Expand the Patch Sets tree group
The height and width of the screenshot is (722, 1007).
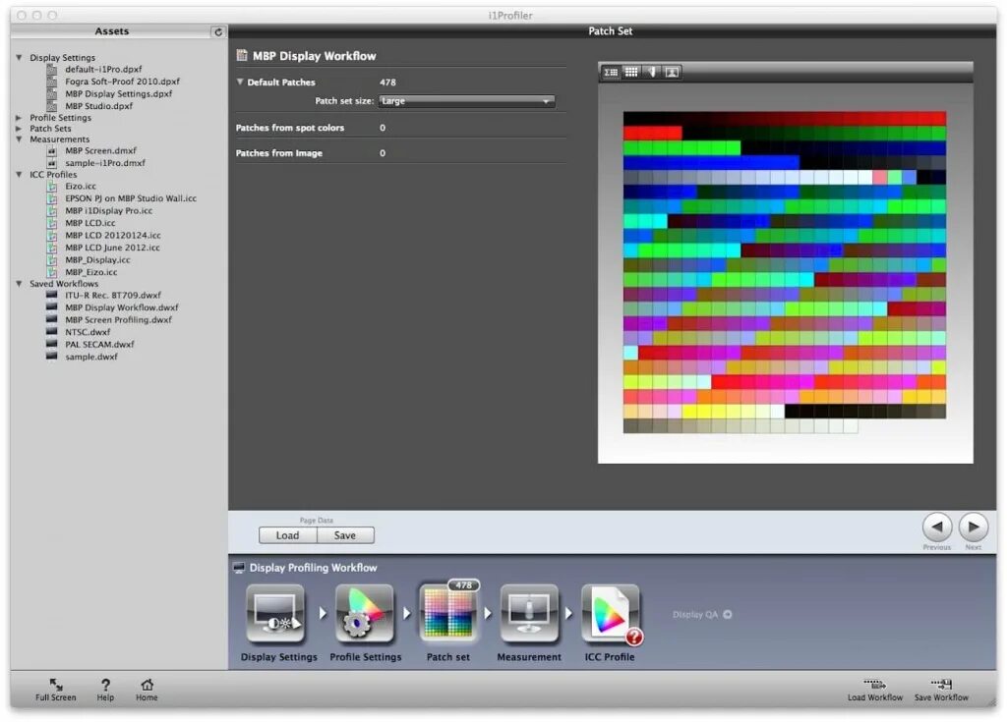(19, 129)
